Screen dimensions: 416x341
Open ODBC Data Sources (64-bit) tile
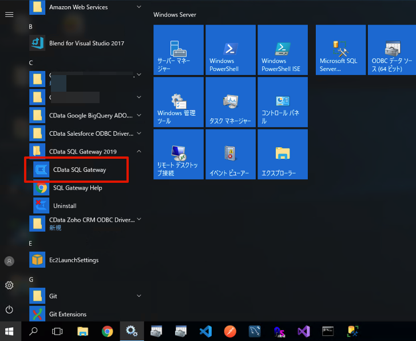pyautogui.click(x=392, y=50)
